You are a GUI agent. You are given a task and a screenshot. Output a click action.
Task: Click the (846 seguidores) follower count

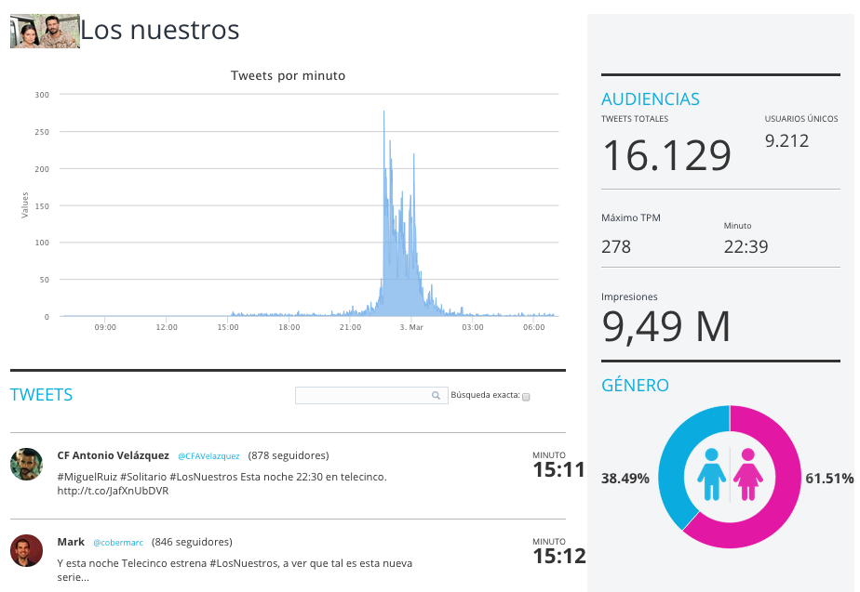tap(192, 542)
